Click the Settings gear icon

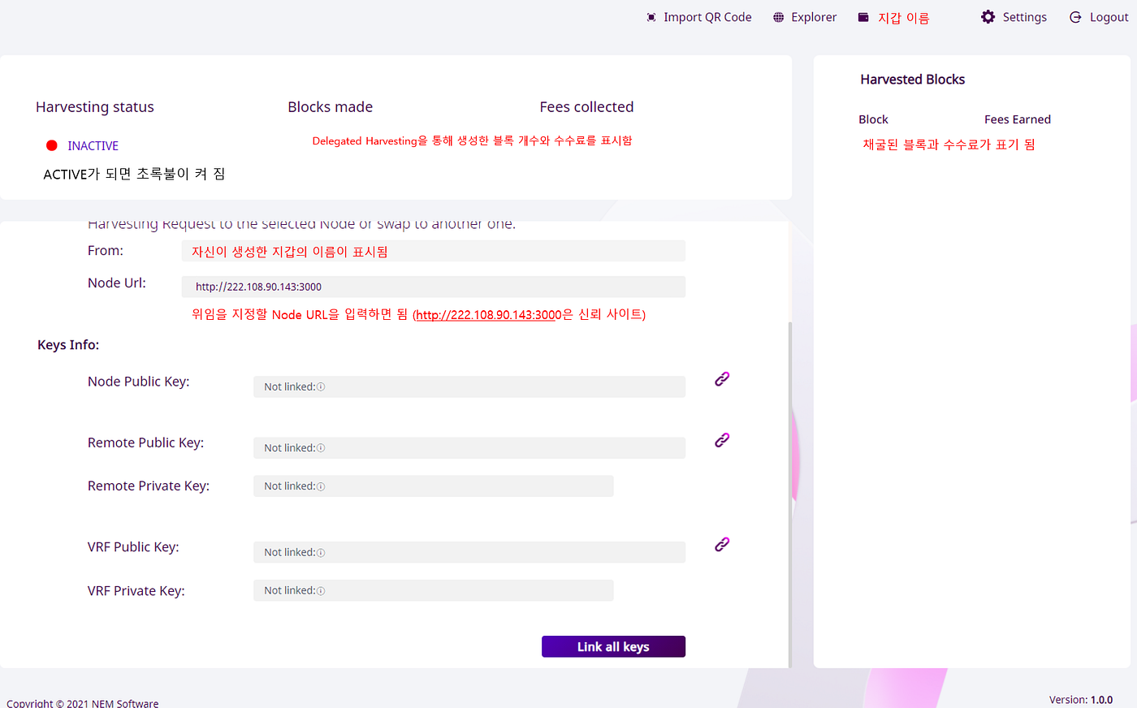988,17
